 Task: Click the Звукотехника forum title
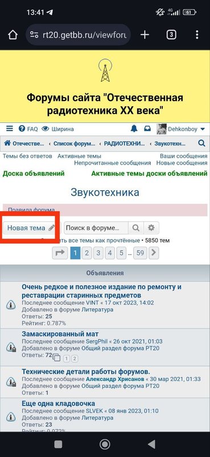click(x=105, y=193)
